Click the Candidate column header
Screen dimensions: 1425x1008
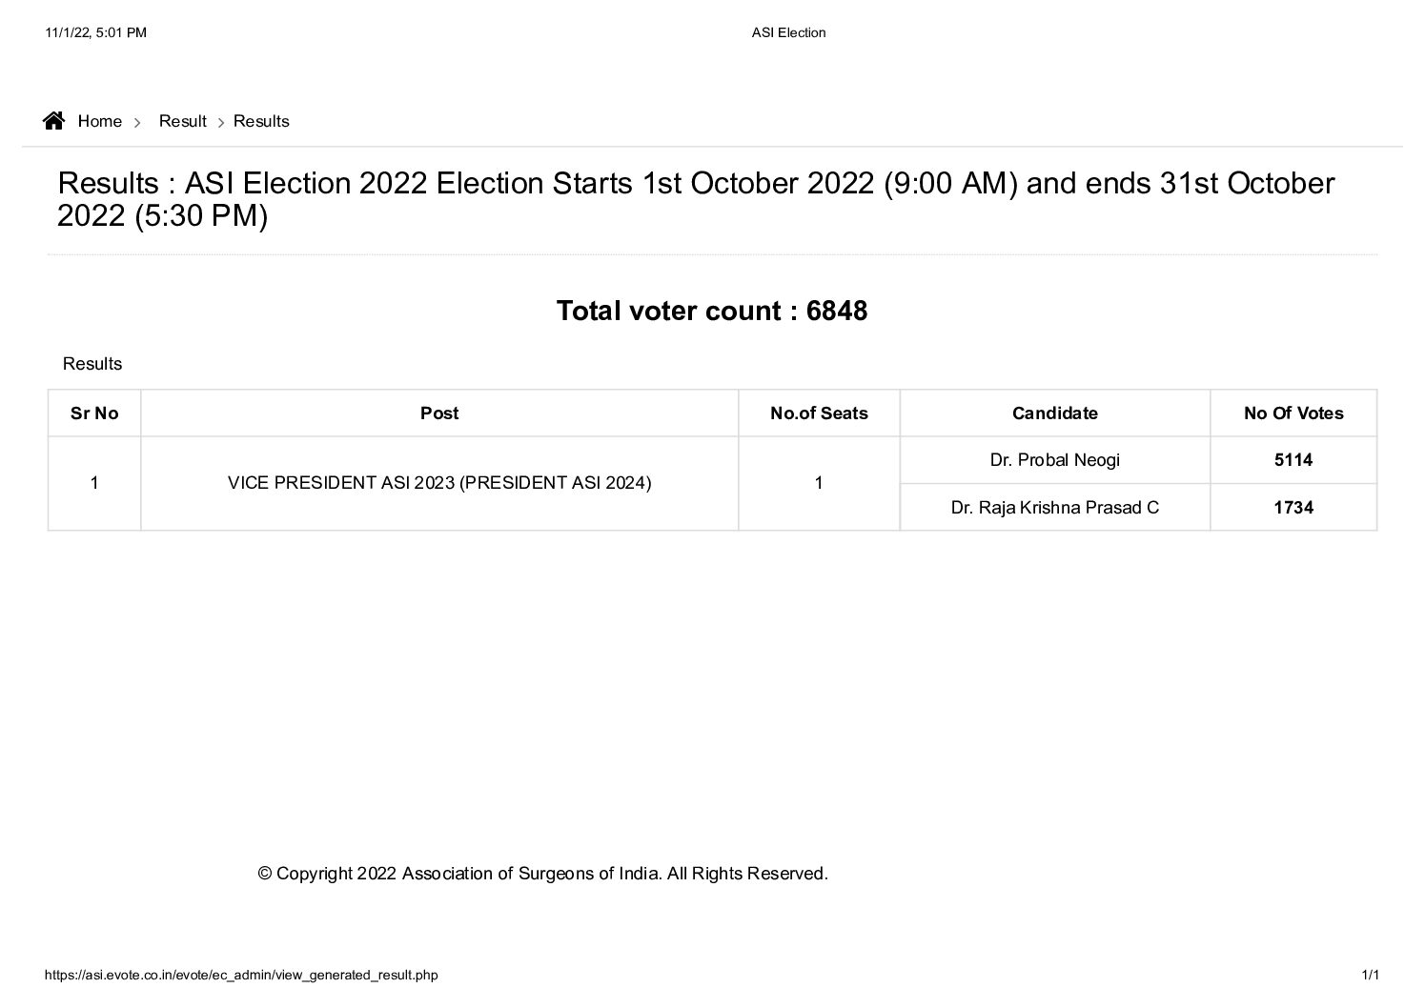[1054, 413]
